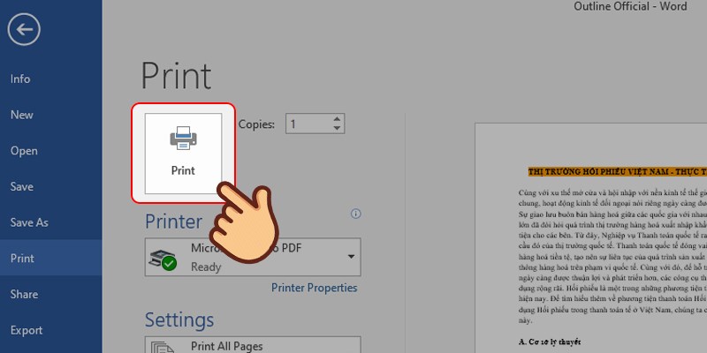The height and width of the screenshot is (353, 707).
Task: Decrease copies with the down arrow
Action: [336, 129]
